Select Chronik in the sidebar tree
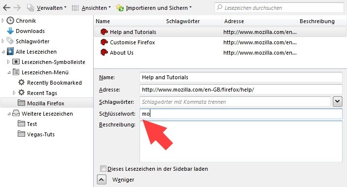Image resolution: width=347 pixels, height=187 pixels. (26, 21)
